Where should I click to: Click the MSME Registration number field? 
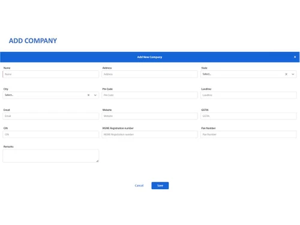[x=149, y=134]
